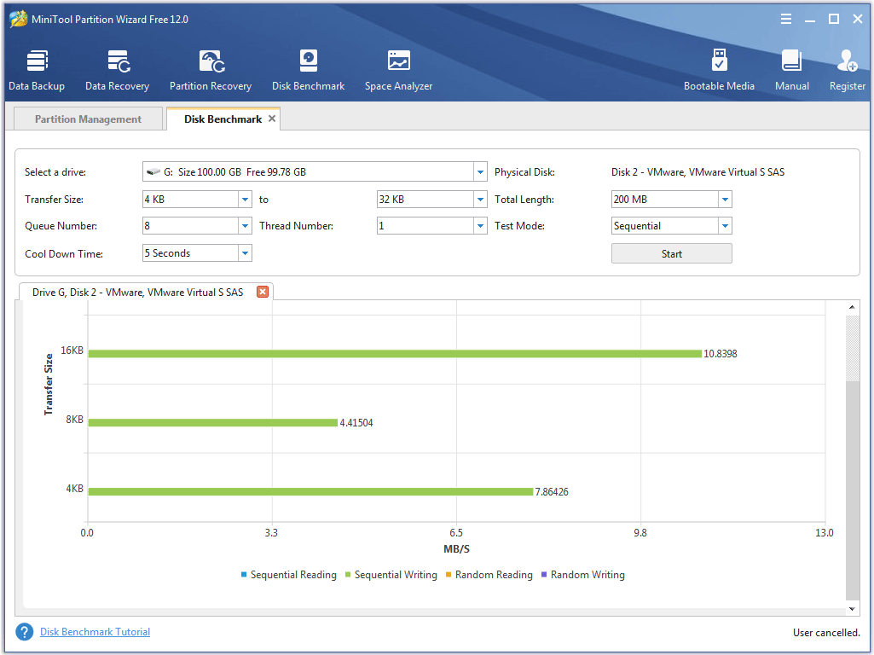Close the Disk Benchmark tab

point(272,119)
